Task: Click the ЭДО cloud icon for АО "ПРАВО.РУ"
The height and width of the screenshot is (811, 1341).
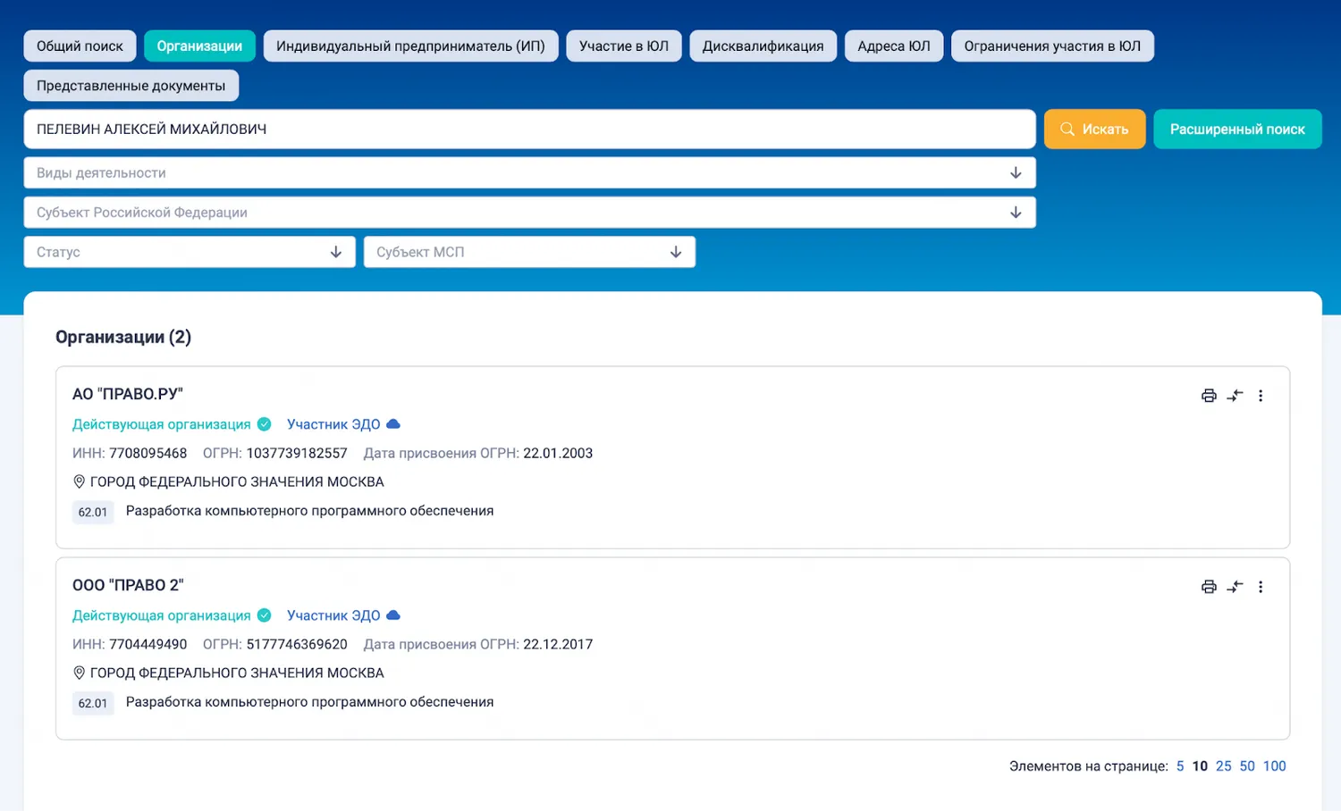Action: click(x=393, y=424)
